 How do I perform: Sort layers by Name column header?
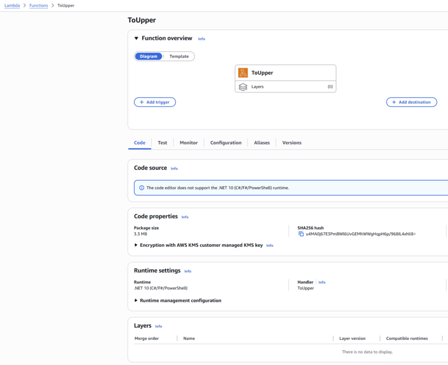pos(189,339)
